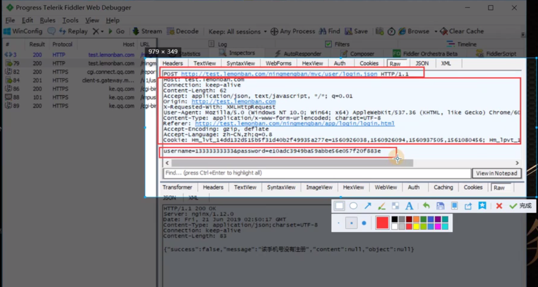Choose the smallest stroke size dot
This screenshot has height=287, width=538.
(x=338, y=223)
